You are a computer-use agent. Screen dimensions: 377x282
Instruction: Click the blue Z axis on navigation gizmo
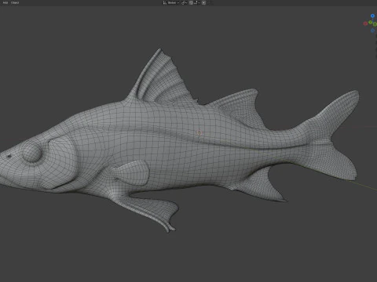point(372,16)
